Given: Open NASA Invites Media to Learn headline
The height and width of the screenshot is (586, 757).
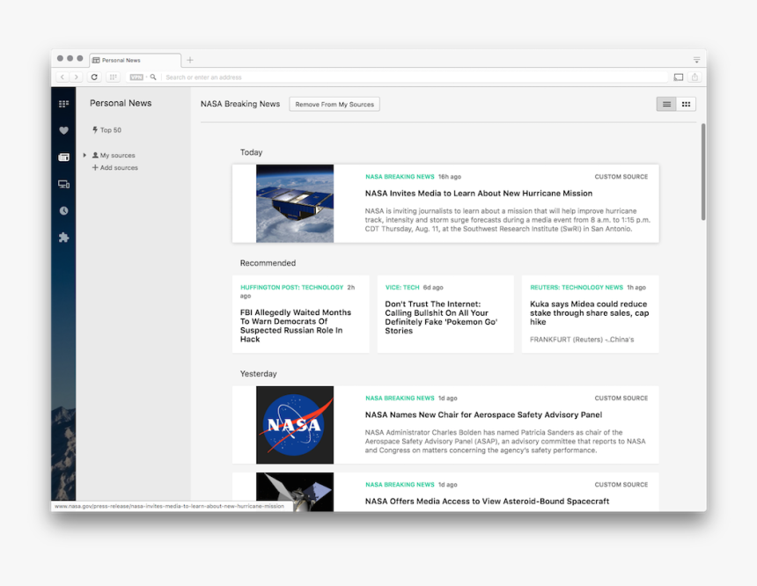Looking at the screenshot, I should click(479, 193).
